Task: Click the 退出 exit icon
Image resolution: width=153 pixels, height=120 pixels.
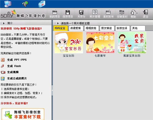Action: (x=145, y=12)
